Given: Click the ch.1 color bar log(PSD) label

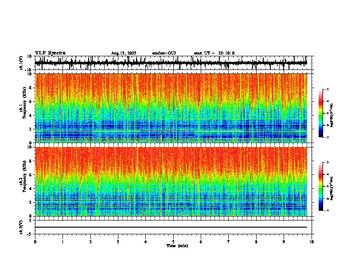Looking at the screenshot, I should 332,115.
